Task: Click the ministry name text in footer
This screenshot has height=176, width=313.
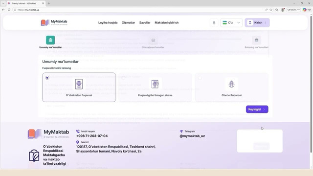Action: 54,155
